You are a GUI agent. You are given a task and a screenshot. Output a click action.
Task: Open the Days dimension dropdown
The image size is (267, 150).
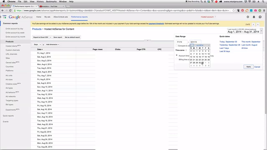(x=37, y=45)
